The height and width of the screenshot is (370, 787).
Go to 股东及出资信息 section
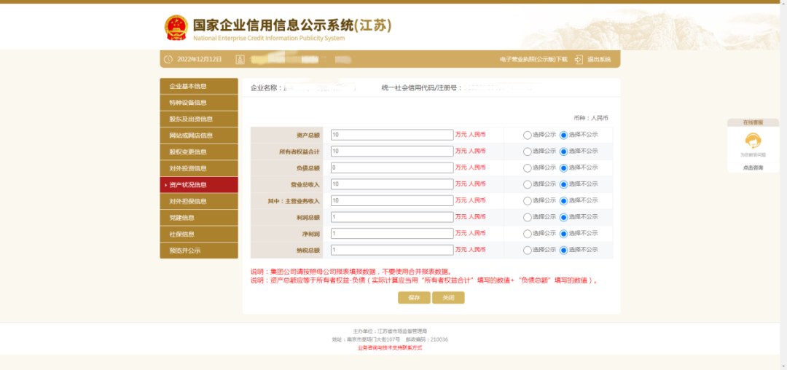(x=198, y=119)
